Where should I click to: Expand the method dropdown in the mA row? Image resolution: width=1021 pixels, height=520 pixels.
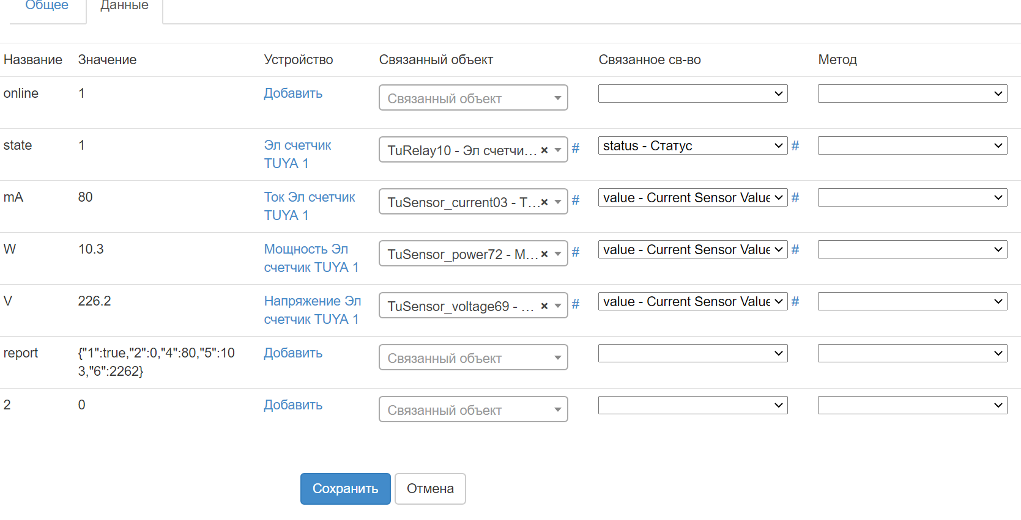point(912,198)
